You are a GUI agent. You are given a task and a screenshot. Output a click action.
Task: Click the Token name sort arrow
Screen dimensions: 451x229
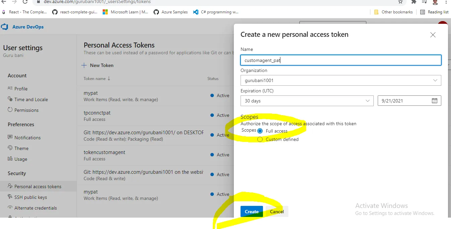[109, 79]
